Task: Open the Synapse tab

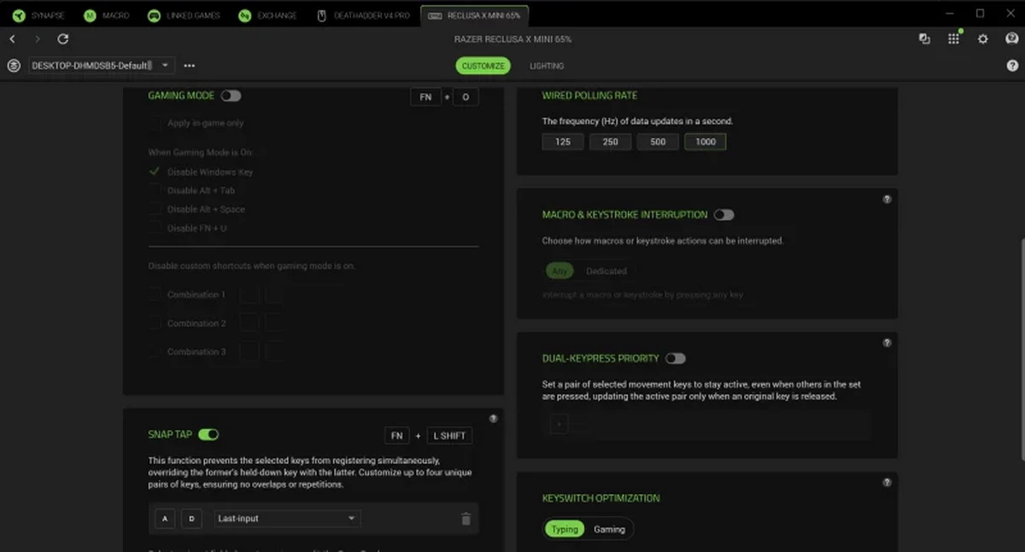Action: (38, 15)
